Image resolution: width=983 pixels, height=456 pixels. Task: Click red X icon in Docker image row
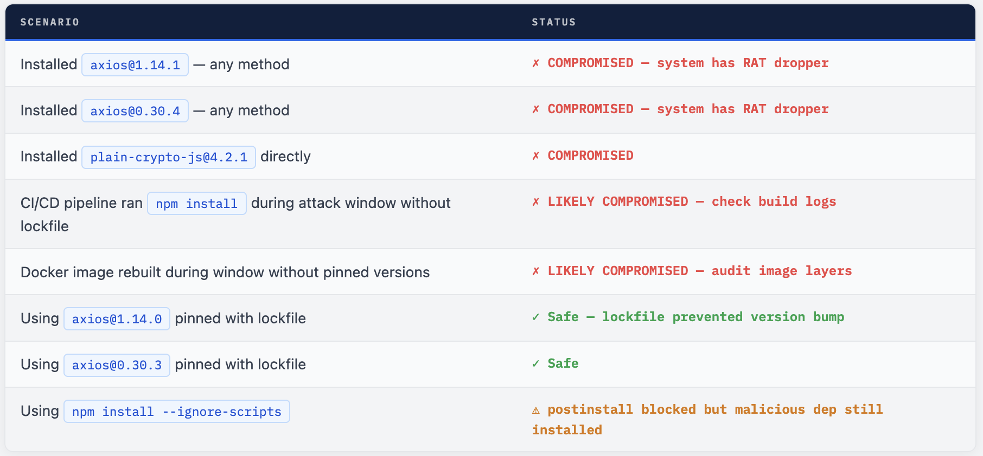[x=536, y=271]
